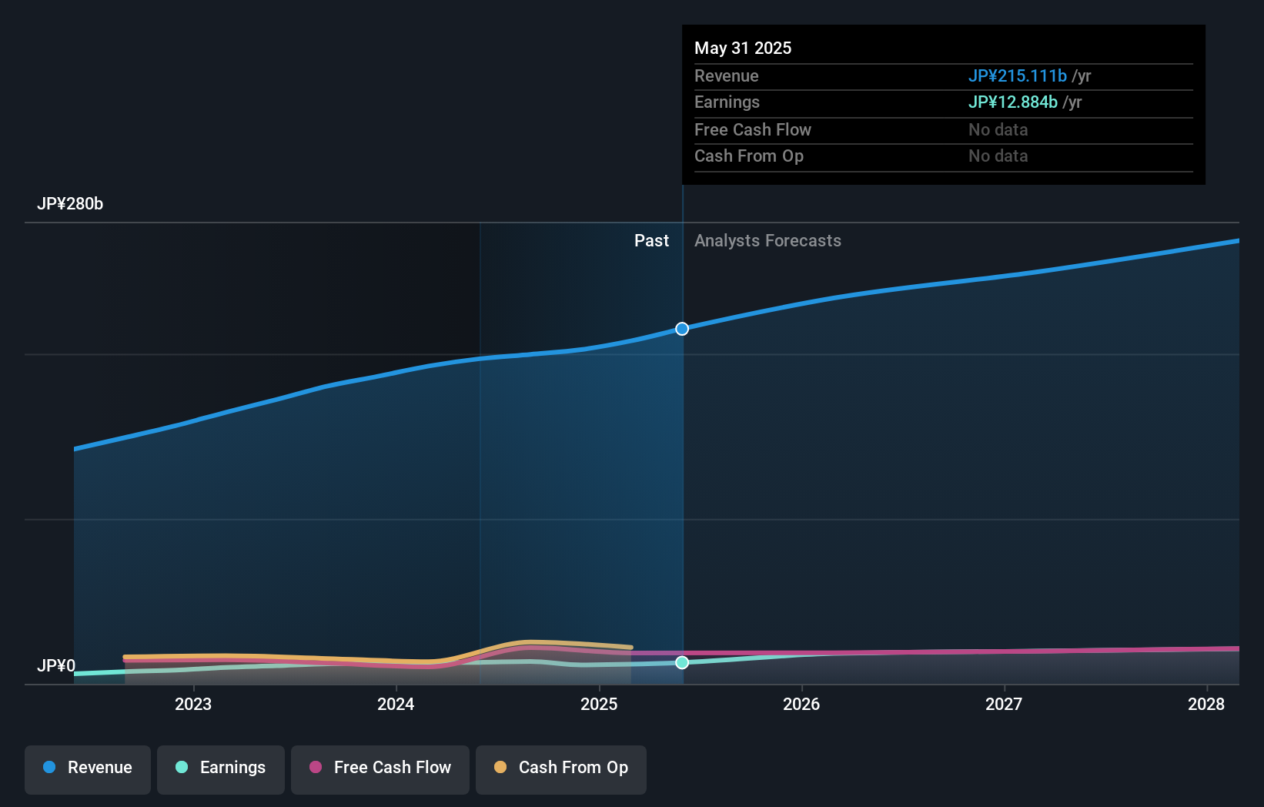
Task: Click the Cash From Op row in tooltip
Action: pyautogui.click(x=944, y=156)
